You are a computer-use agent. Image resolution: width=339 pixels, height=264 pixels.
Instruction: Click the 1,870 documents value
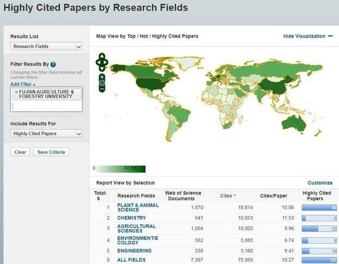coord(197,208)
